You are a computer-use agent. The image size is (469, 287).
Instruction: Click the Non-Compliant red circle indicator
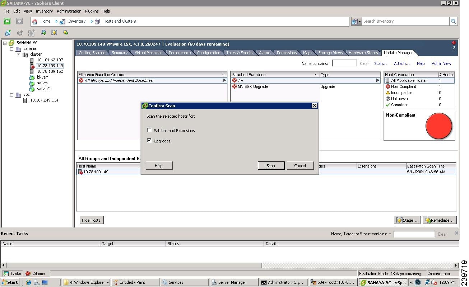click(438, 126)
